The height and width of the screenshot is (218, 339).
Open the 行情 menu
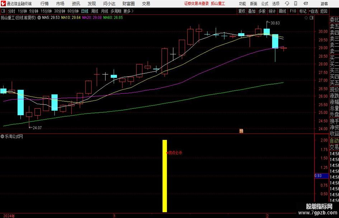(44, 4)
